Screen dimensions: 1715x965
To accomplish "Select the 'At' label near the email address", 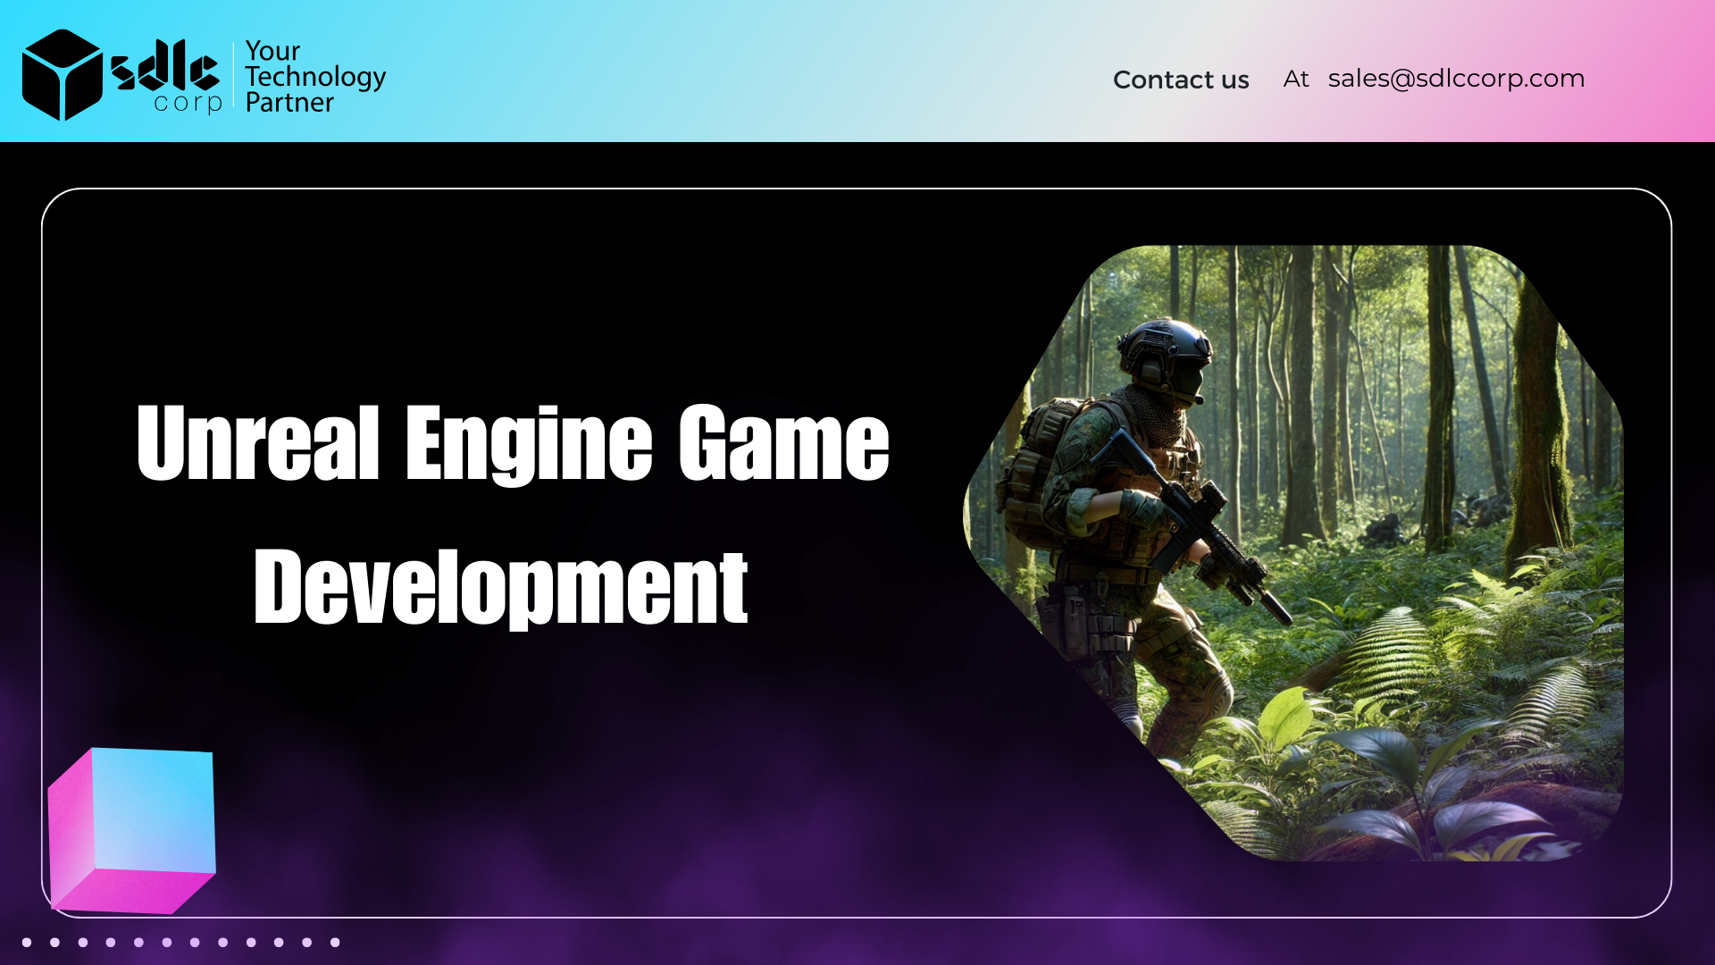I will click(x=1295, y=79).
